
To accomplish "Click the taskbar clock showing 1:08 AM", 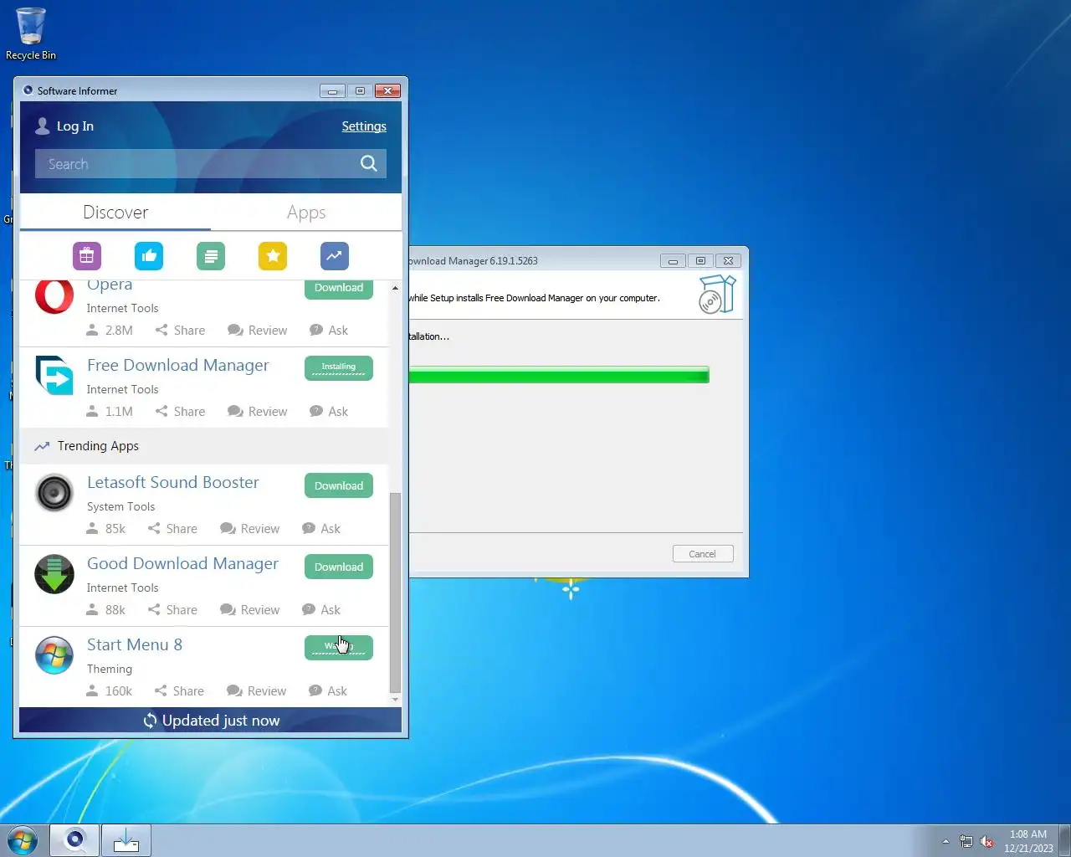I will tap(1028, 841).
